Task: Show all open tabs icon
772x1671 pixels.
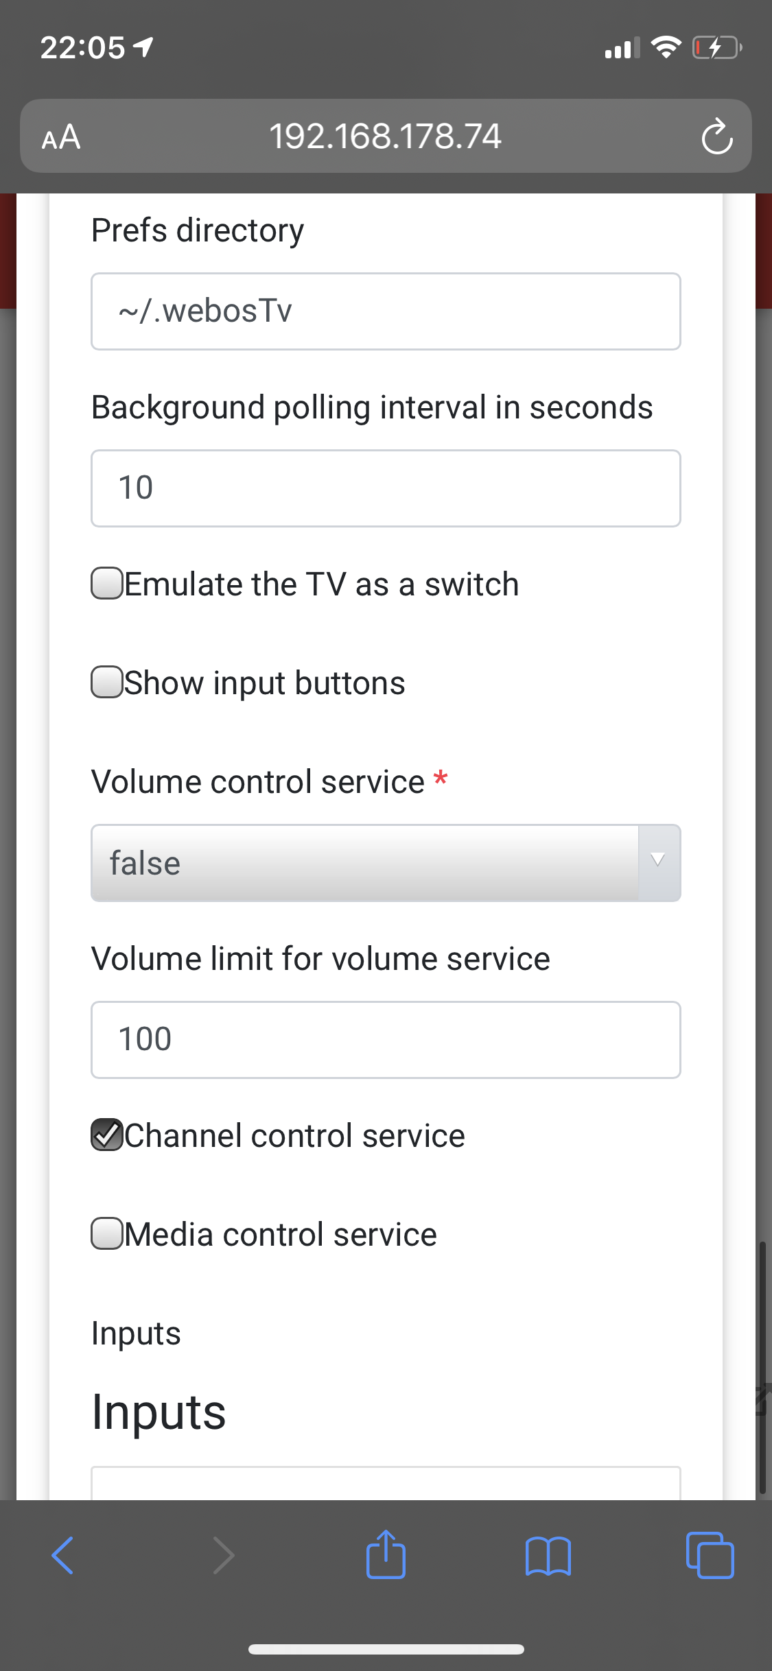Action: point(710,1555)
